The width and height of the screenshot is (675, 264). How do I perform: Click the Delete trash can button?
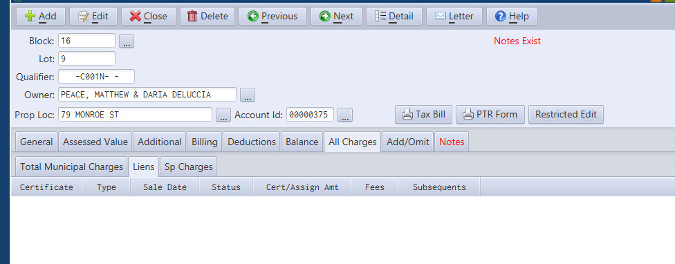tap(207, 17)
